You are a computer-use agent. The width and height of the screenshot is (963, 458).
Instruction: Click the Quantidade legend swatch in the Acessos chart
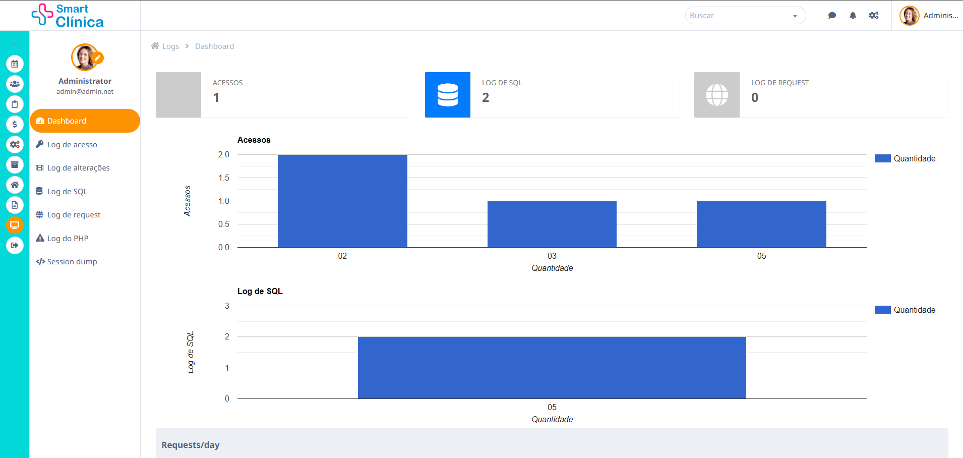tap(882, 158)
